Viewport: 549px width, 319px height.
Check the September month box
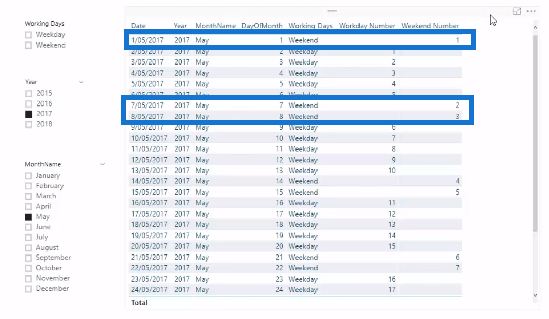tap(28, 258)
